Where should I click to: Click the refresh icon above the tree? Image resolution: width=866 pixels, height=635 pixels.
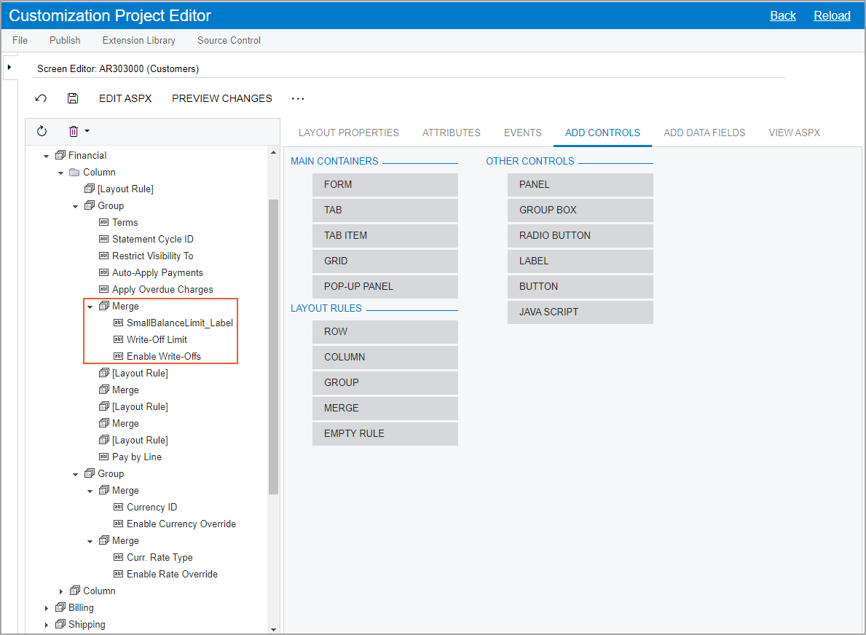42,131
